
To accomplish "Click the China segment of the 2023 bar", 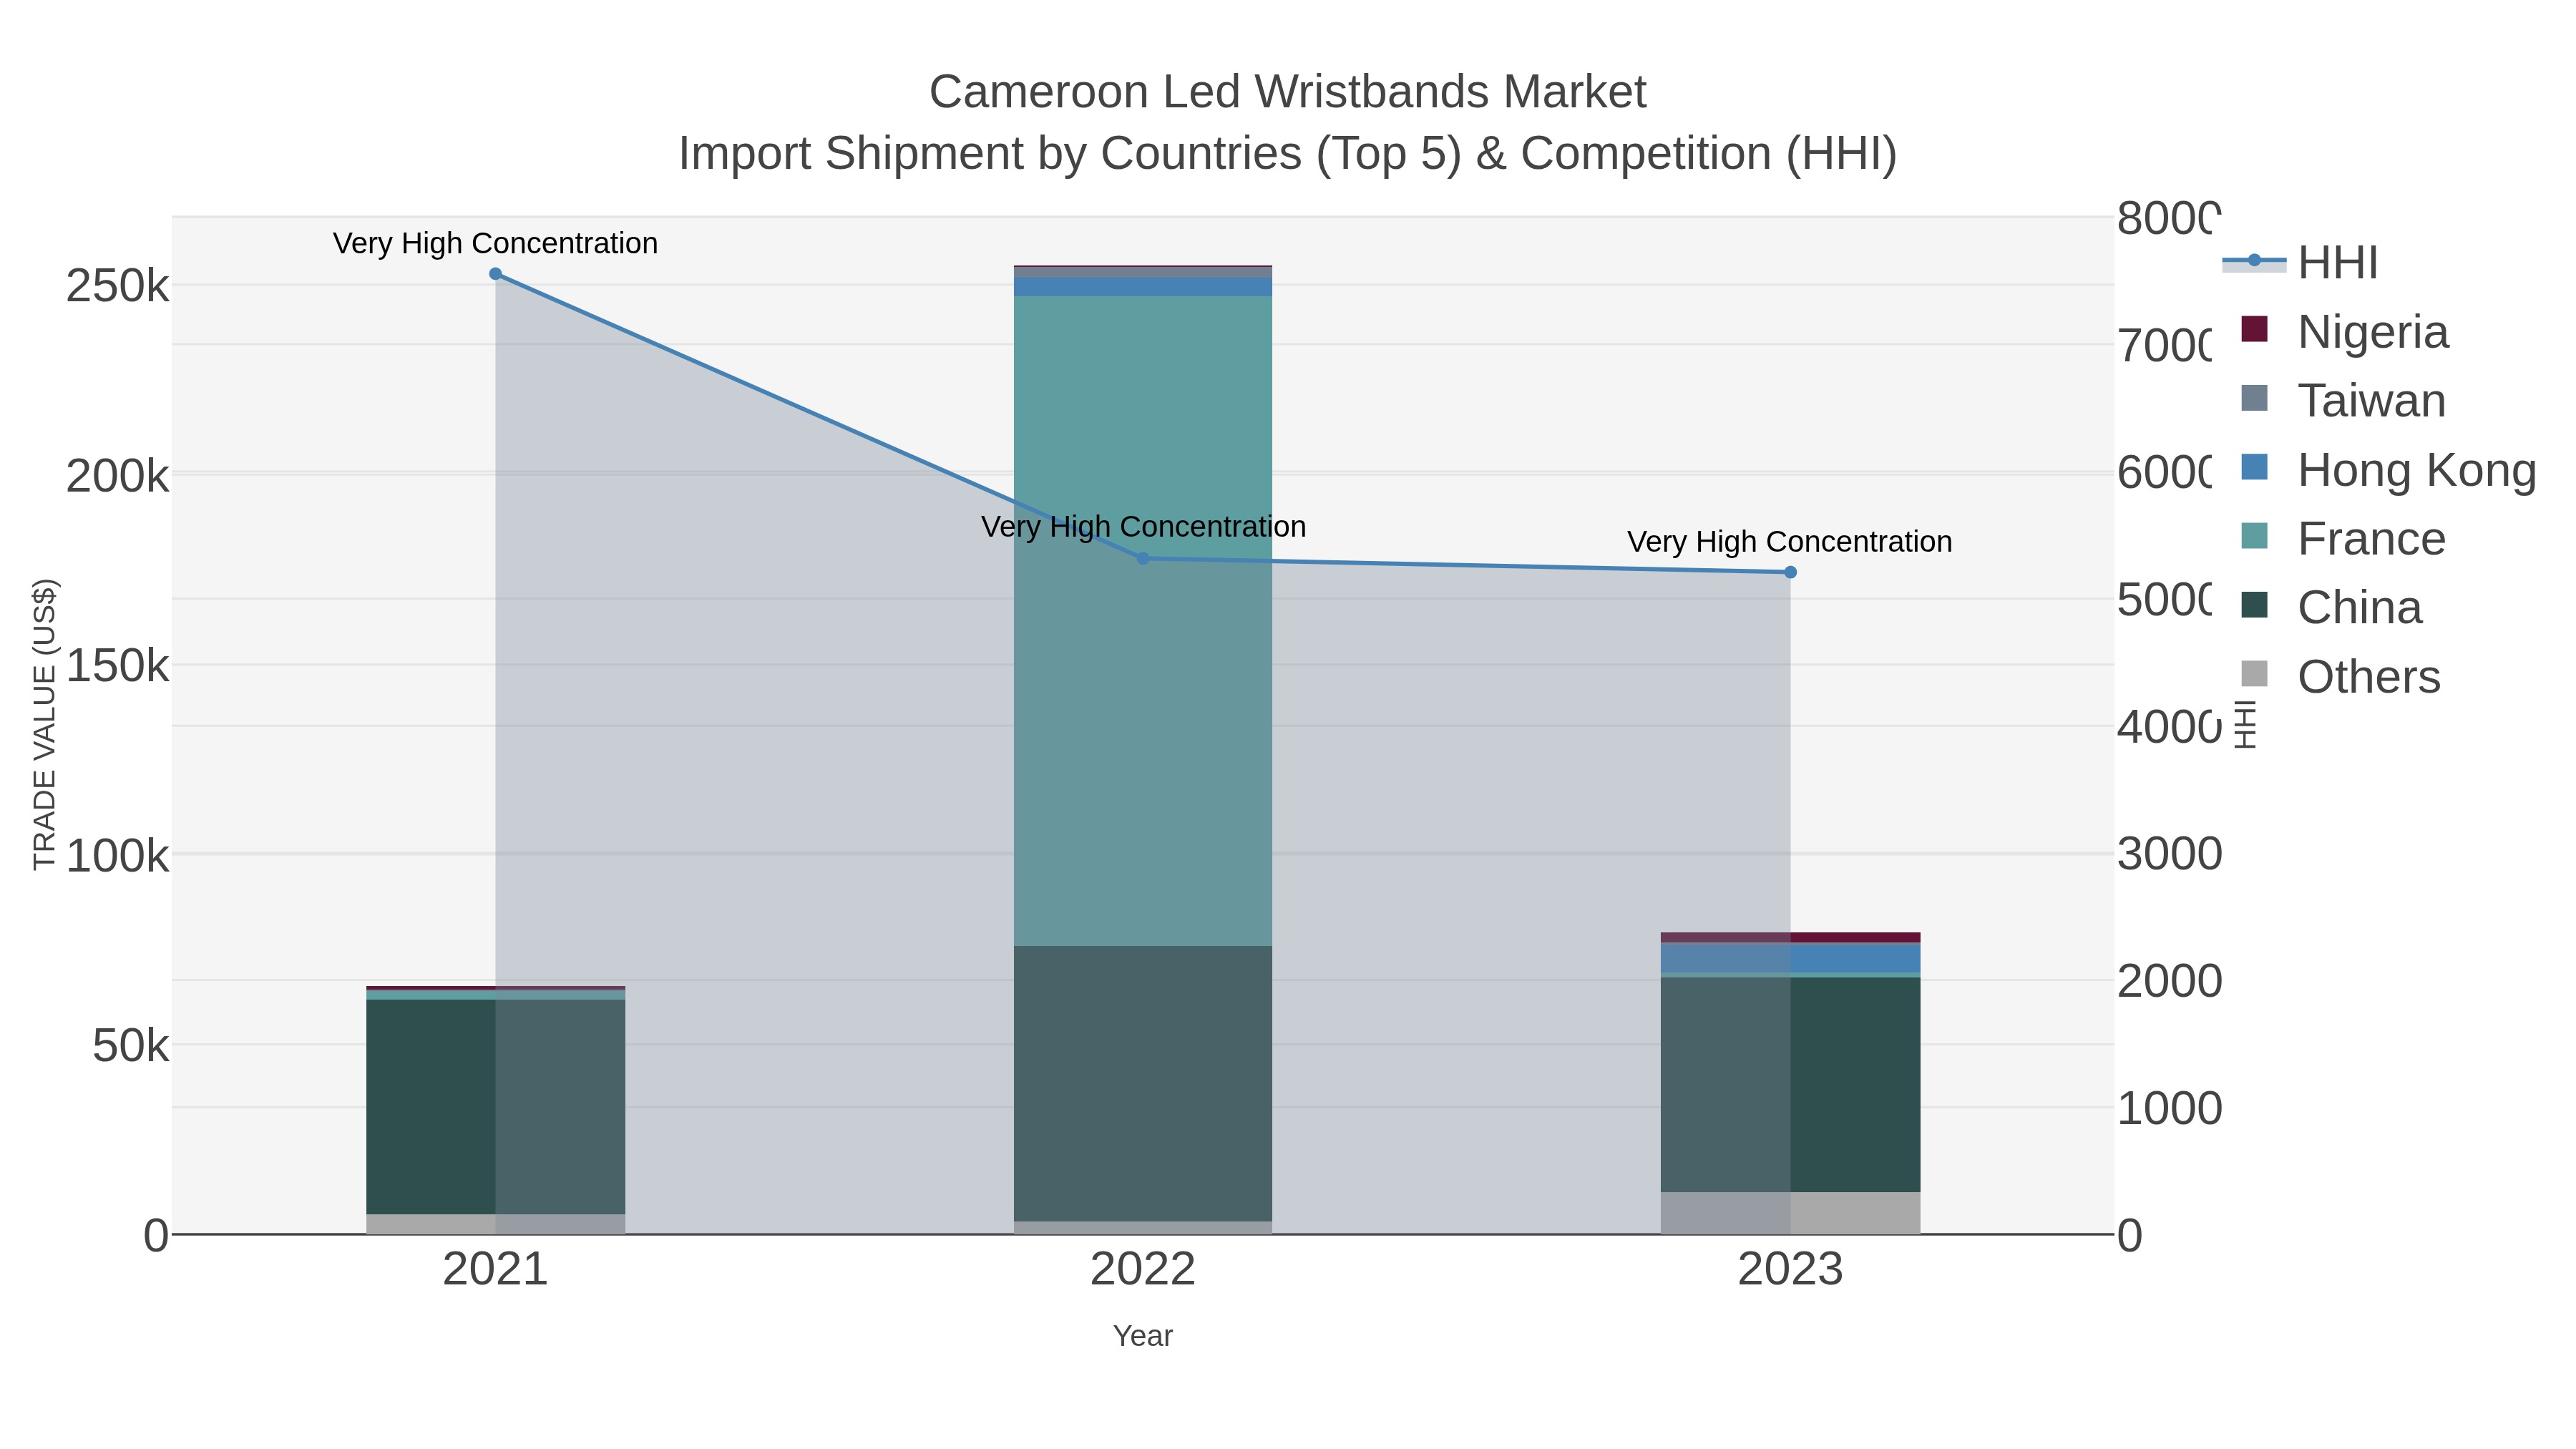I will coord(1790,1084).
